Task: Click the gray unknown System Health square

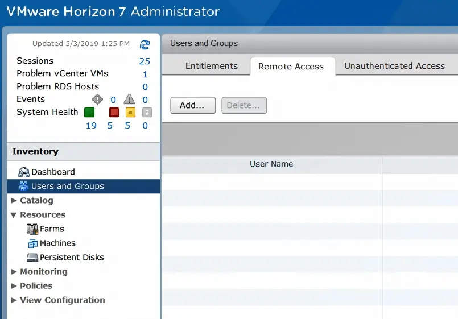Action: click(x=147, y=112)
